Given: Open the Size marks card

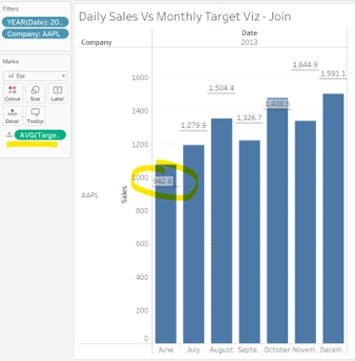Looking at the screenshot, I should pyautogui.click(x=35, y=94).
